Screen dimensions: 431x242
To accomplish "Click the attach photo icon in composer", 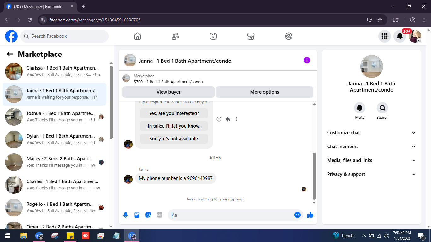I will point(137,215).
